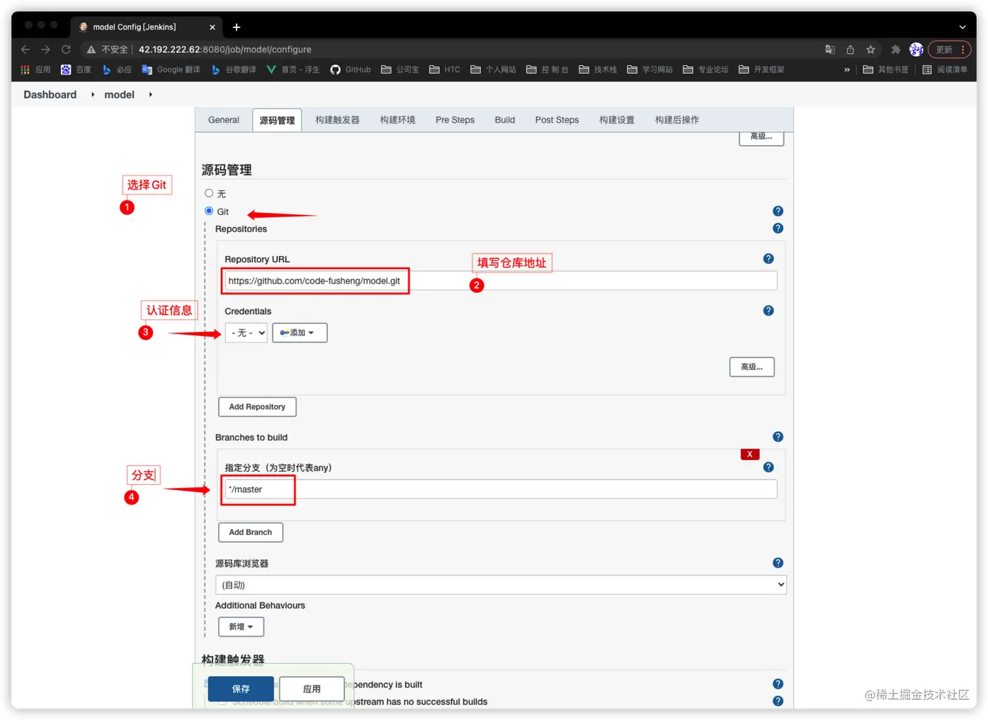Open the 百度 bookmark

tap(76, 69)
